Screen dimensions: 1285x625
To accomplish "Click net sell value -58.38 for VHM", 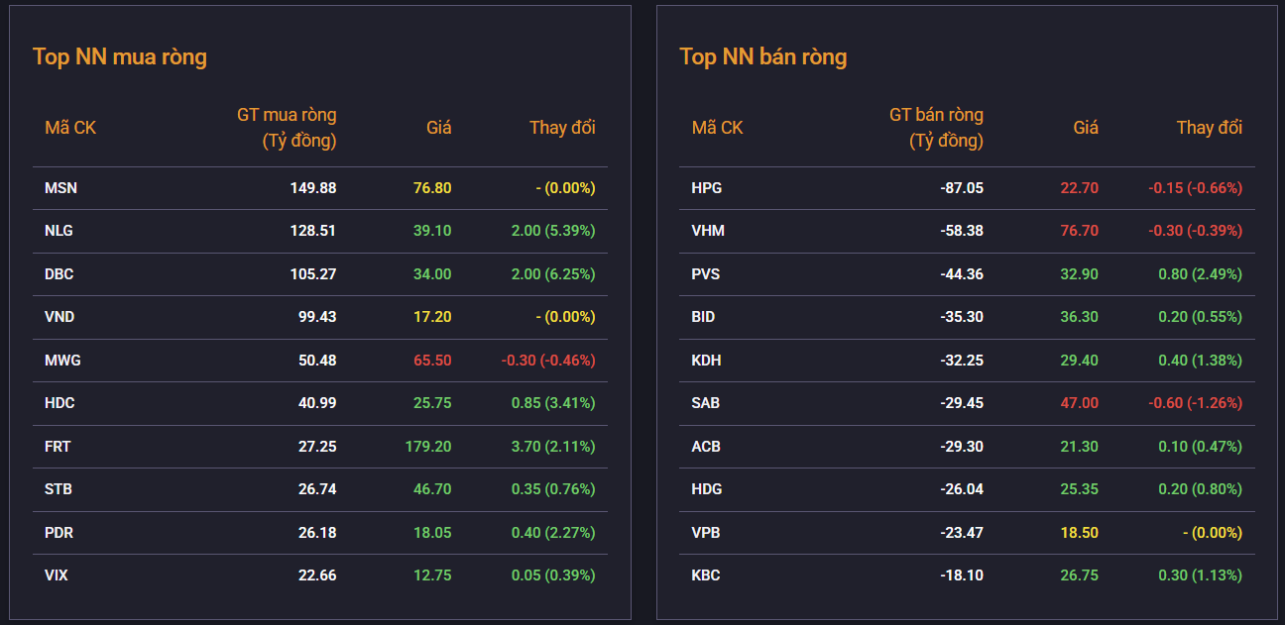I will pyautogui.click(x=962, y=231).
